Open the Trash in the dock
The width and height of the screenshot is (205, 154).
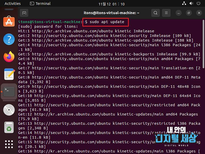pos(9,127)
